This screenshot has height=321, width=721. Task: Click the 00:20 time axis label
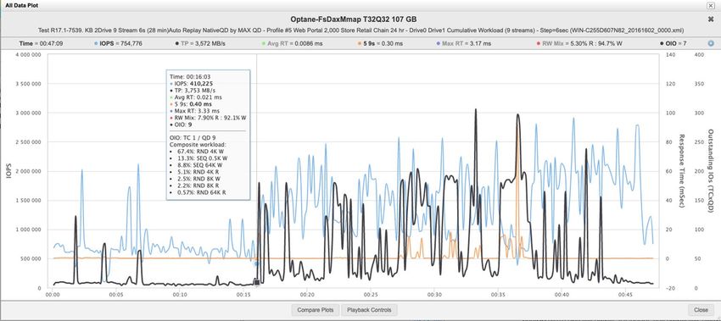tap(307, 295)
